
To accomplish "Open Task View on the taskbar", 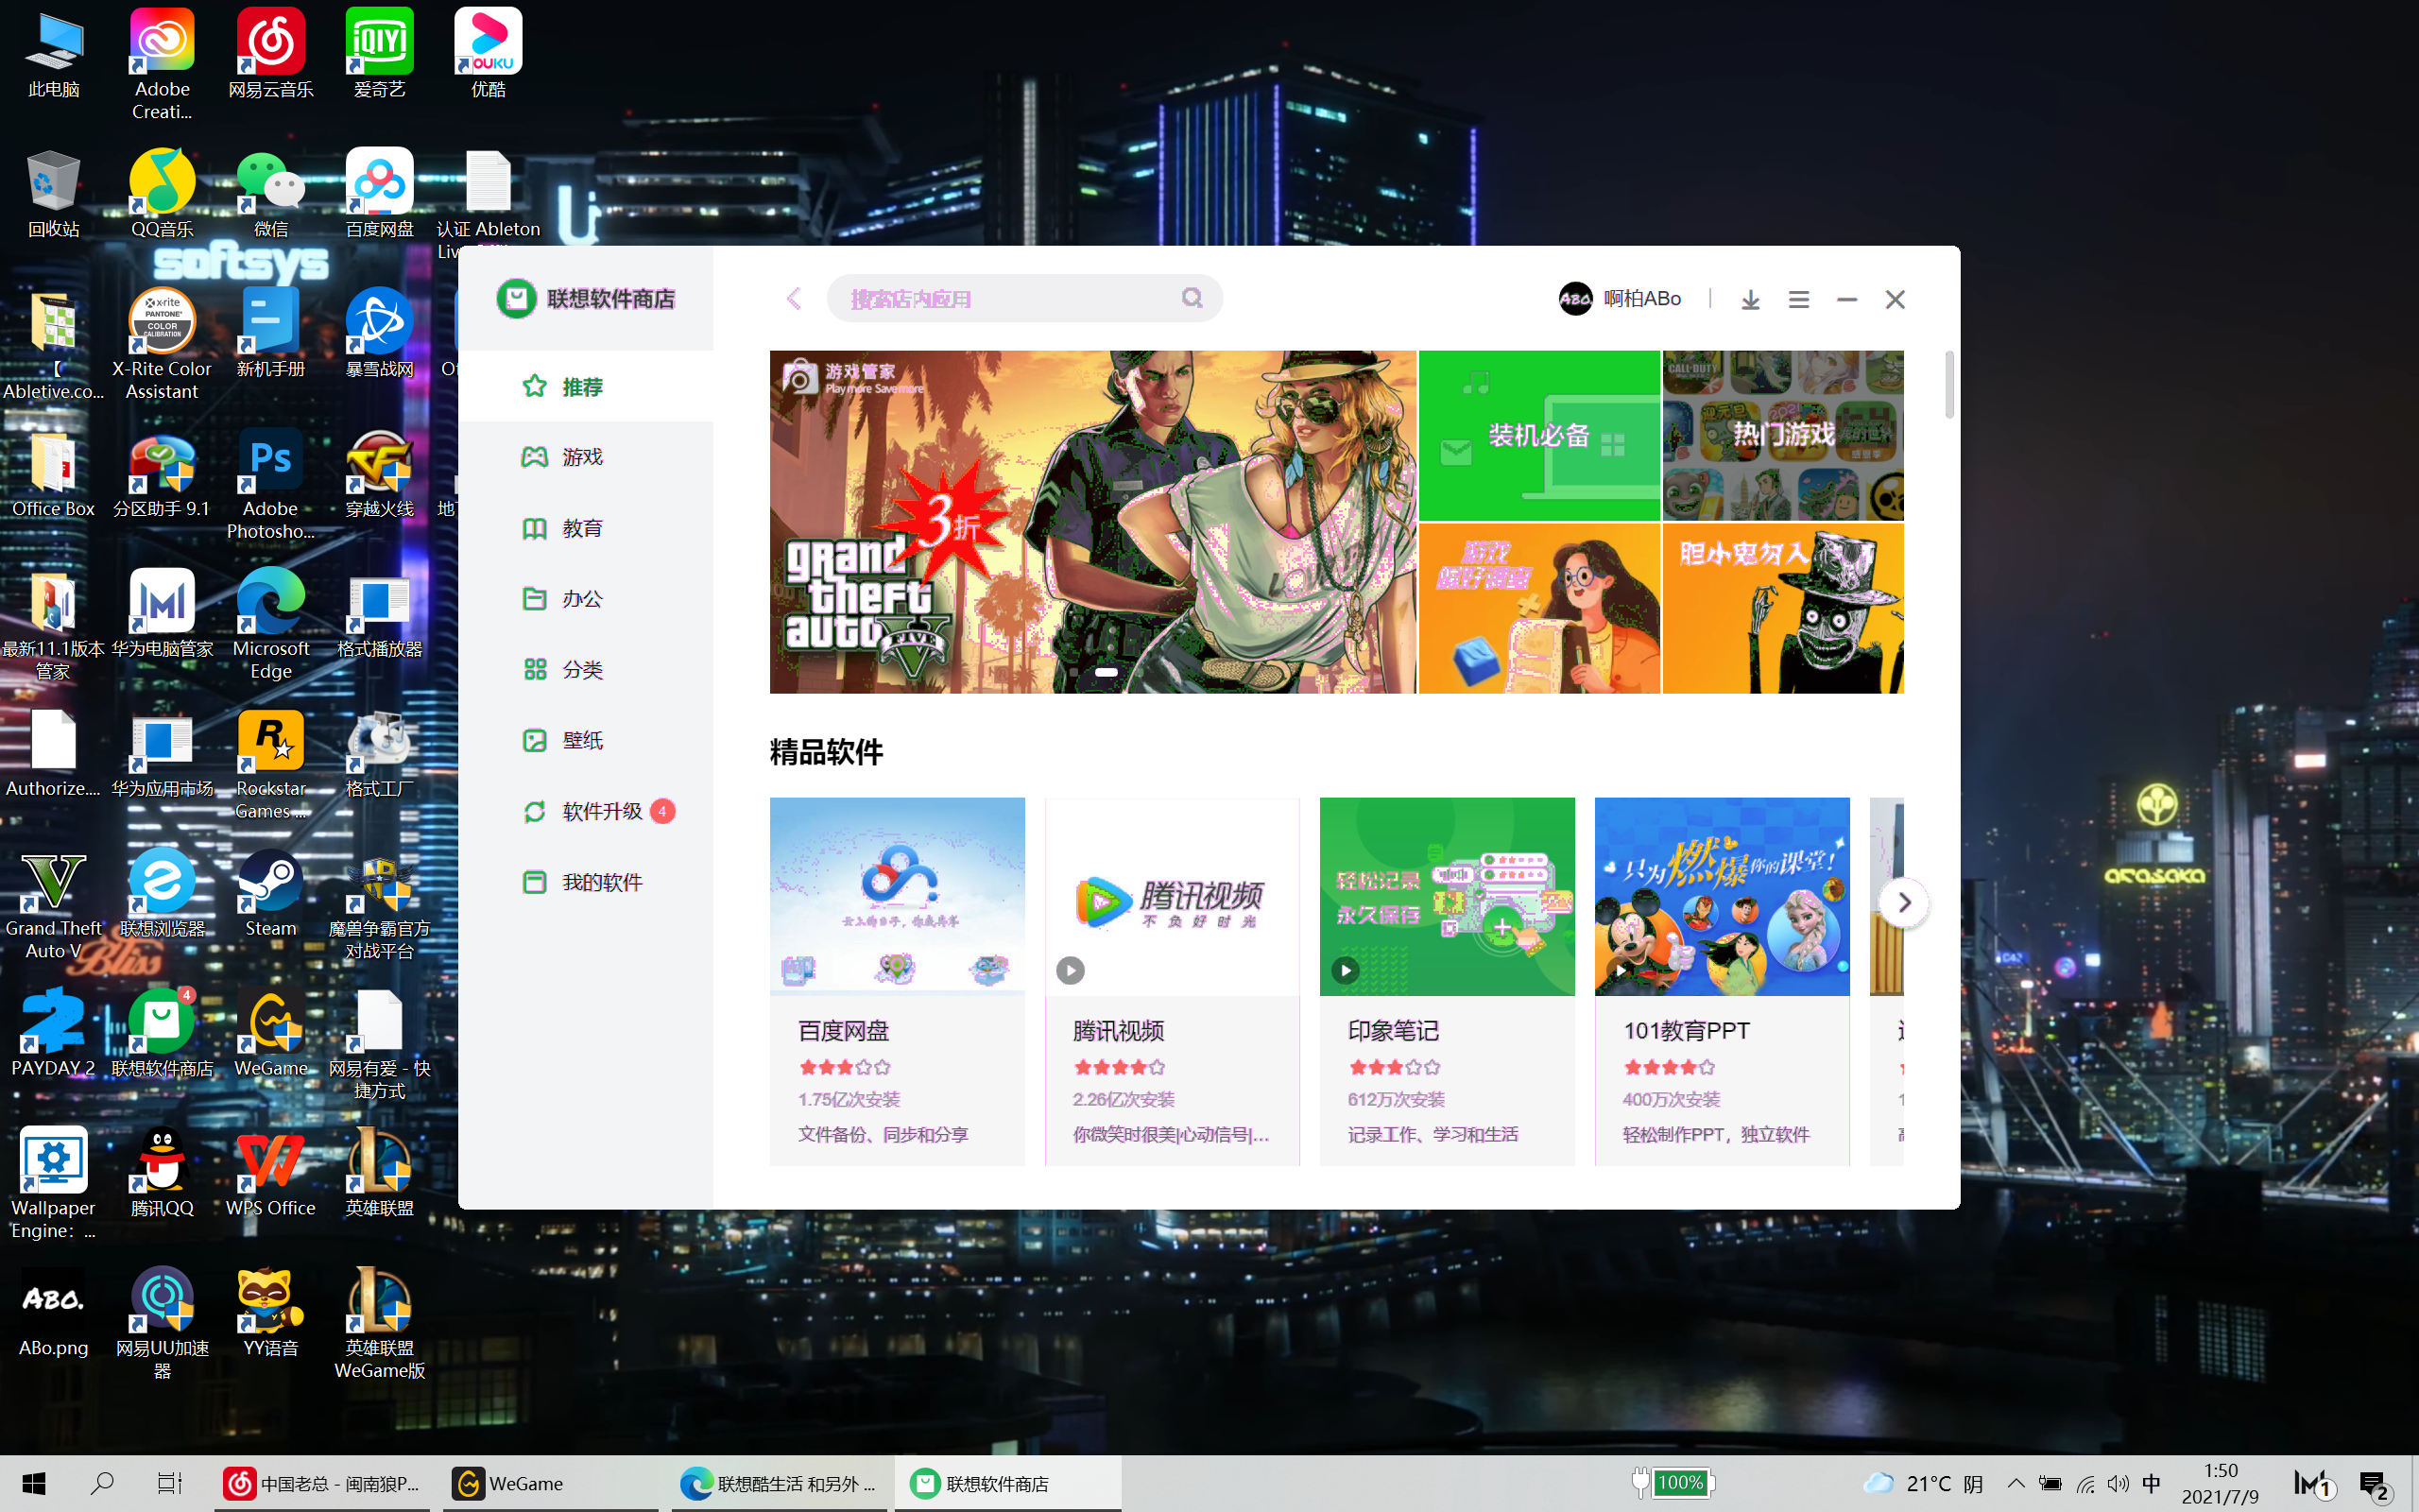I will pos(170,1483).
